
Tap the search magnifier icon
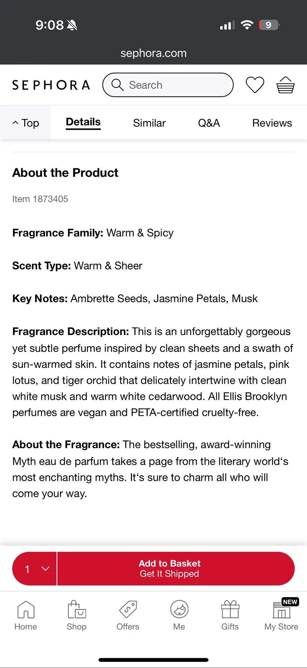point(117,85)
